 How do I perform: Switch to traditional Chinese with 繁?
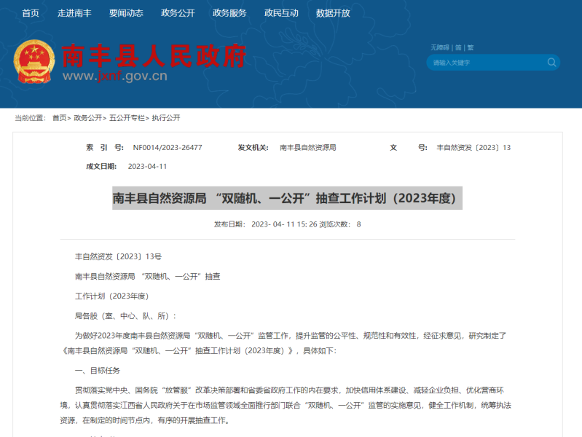click(x=471, y=47)
